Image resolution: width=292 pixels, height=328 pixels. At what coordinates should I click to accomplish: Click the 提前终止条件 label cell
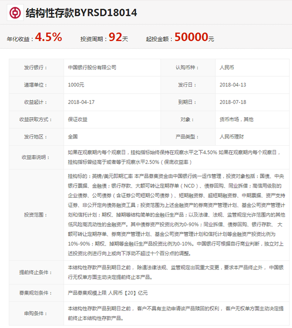(x=36, y=272)
